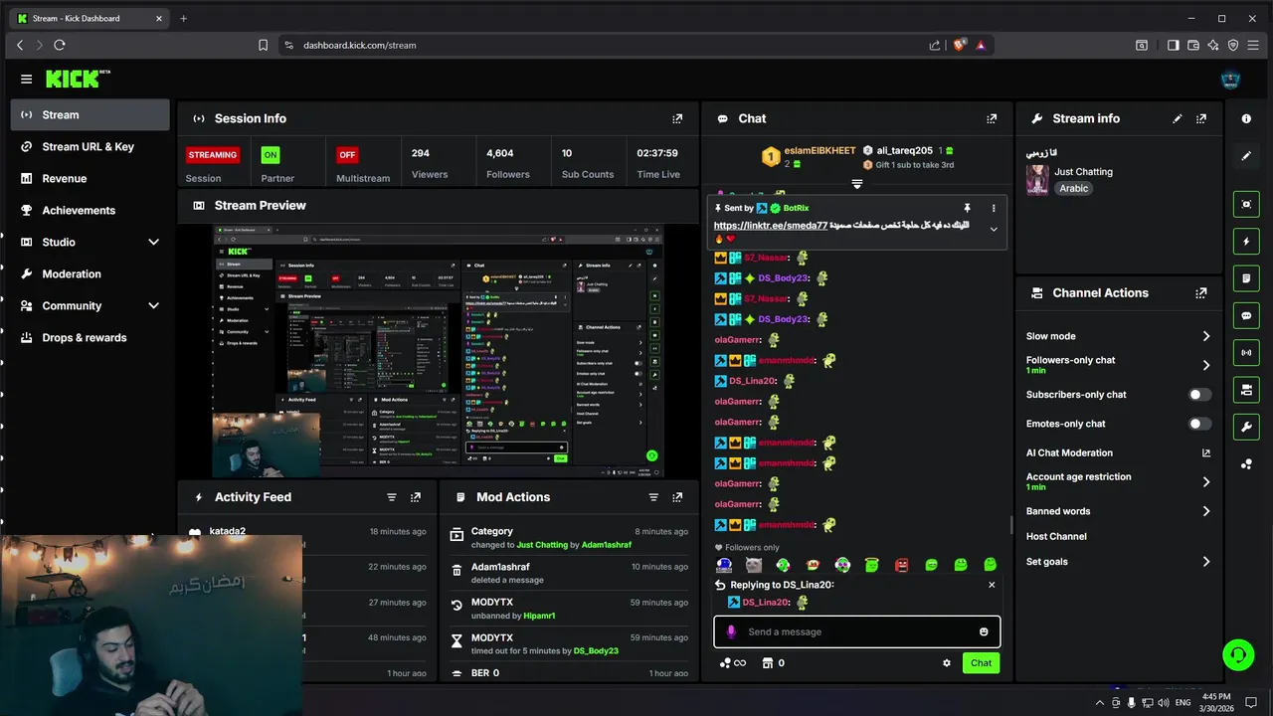Viewport: 1273px width, 716px height.
Task: Open pinned message three-dot options
Action: (x=993, y=208)
